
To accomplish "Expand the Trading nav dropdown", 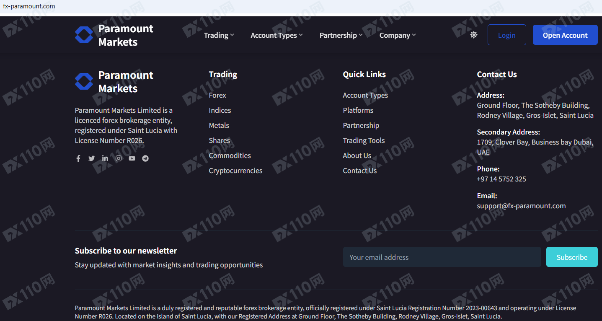I will [x=219, y=35].
